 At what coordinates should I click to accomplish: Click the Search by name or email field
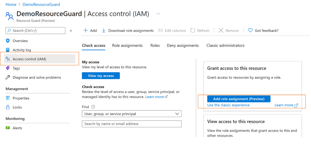tap(132, 124)
